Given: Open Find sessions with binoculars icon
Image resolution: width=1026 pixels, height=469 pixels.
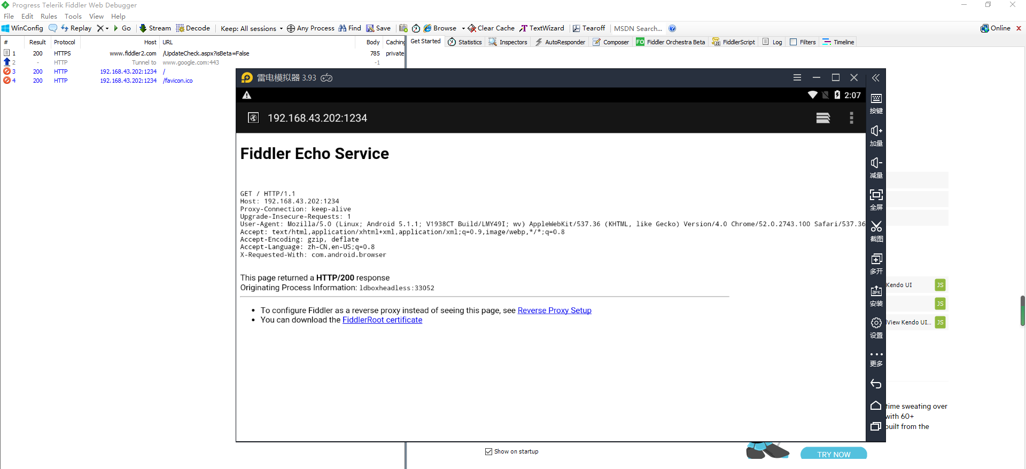Looking at the screenshot, I should pos(349,28).
